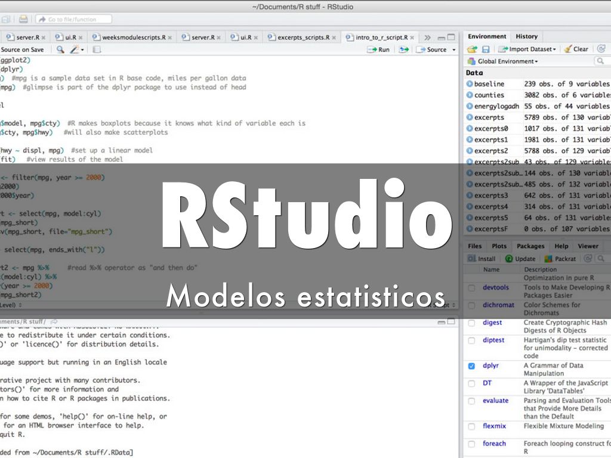Save workspace using the floppy disk icon
The width and height of the screenshot is (611, 458).
coord(486,49)
